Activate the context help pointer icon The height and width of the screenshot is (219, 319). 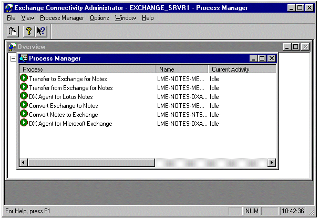click(x=42, y=32)
